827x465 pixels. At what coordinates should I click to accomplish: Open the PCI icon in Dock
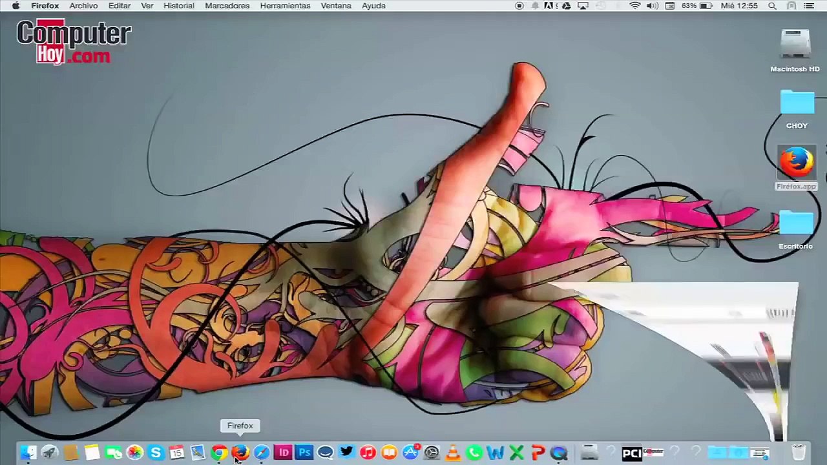(632, 453)
